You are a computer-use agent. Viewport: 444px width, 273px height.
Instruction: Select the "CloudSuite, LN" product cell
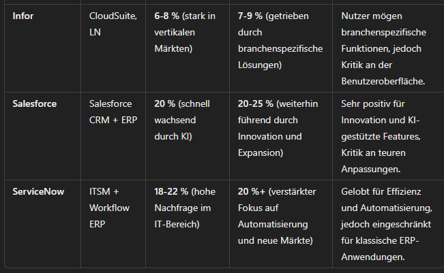(x=113, y=23)
